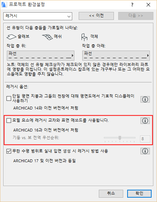The width and height of the screenshot is (157, 202).
Task: Click the ARCHICAD logo in title bar
Action: 4,5
